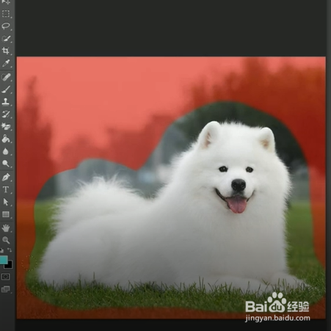This screenshot has width=331, height=331.
Task: Select the Rectangle shape tool
Action: click(6, 214)
